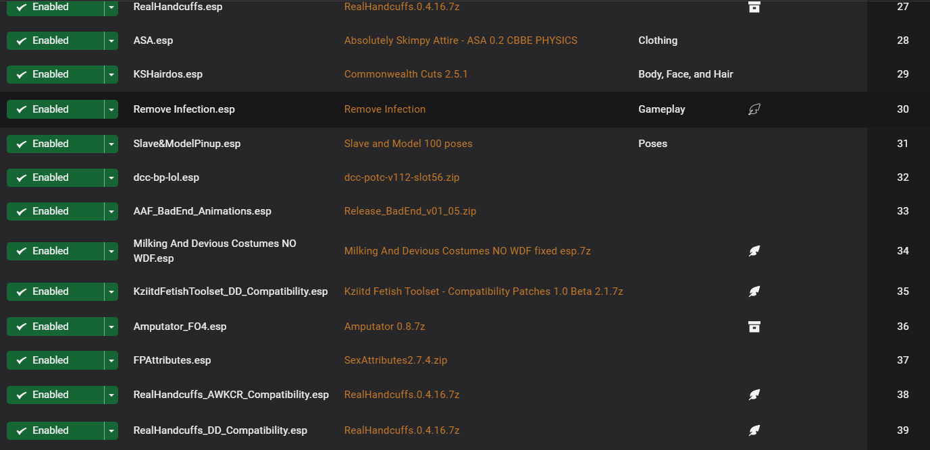The width and height of the screenshot is (930, 450).
Task: Open the Slave and Model 100 poses link
Action: pos(409,144)
